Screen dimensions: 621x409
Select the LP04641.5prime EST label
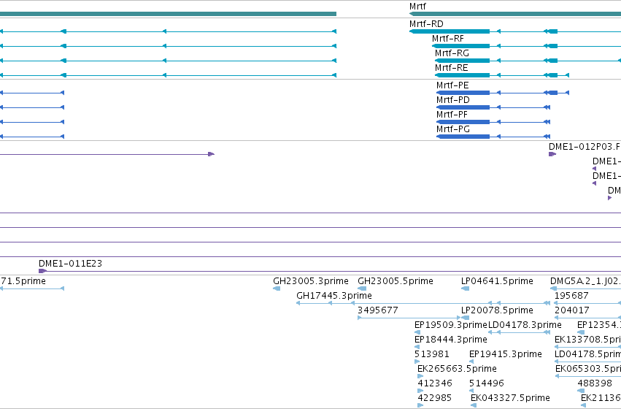(x=497, y=281)
